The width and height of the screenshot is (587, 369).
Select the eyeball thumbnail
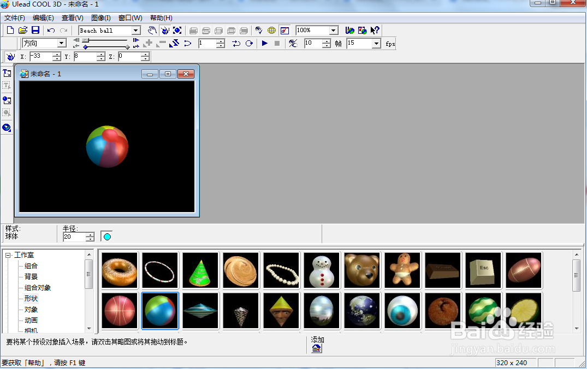[x=402, y=311]
